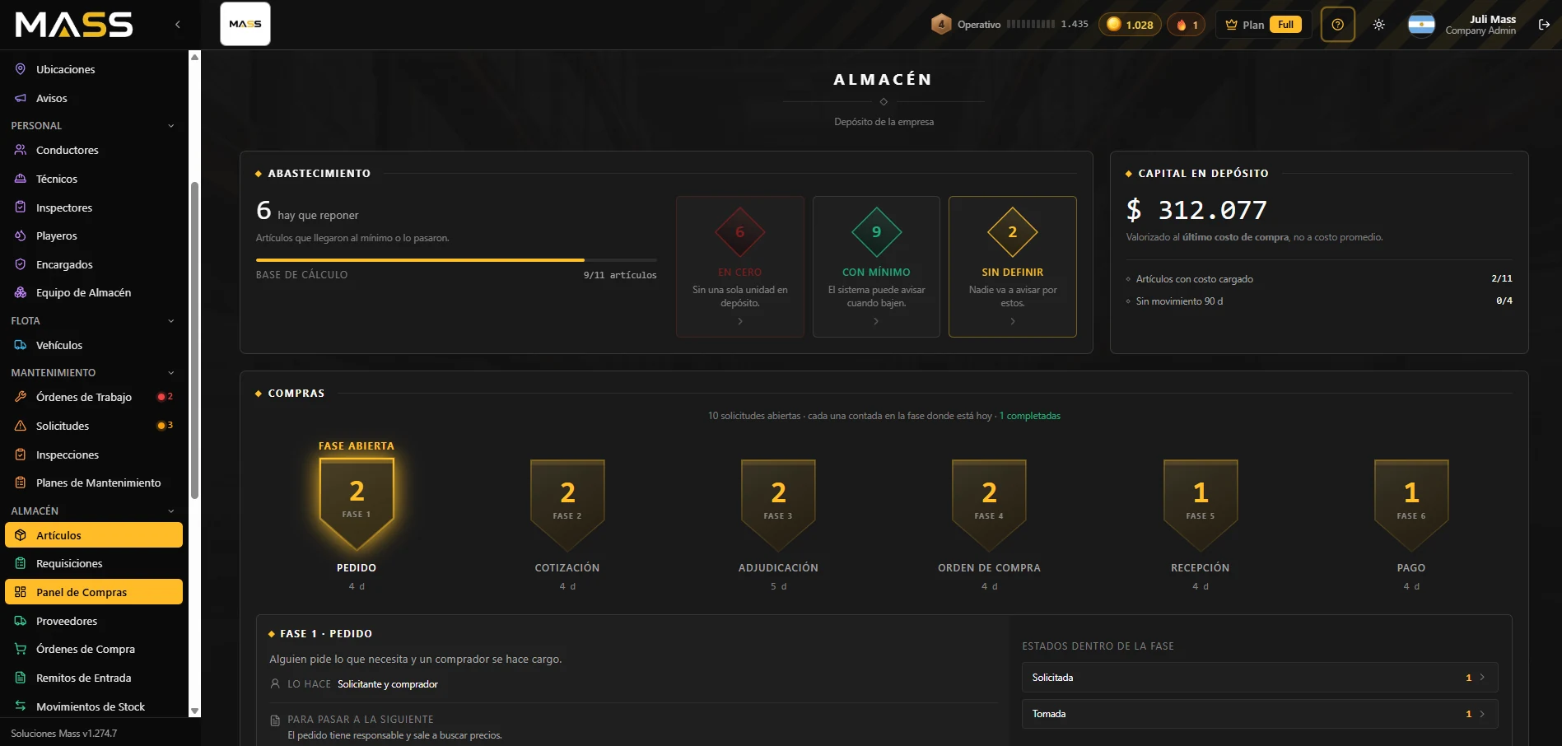
Task: Click the 1 completadas link
Action: 1029,416
